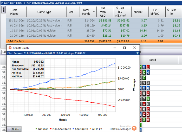Click red 5 card in board list
Viewport: 182px width, 132px height.
[x=148, y=115]
